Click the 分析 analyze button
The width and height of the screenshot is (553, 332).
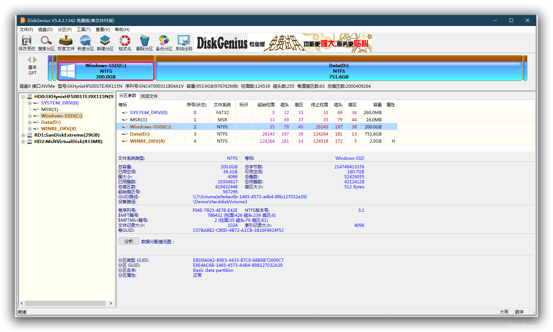tap(128, 241)
